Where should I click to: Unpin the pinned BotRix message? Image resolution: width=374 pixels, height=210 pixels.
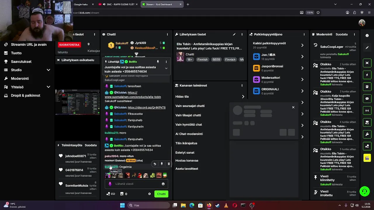tap(158, 62)
